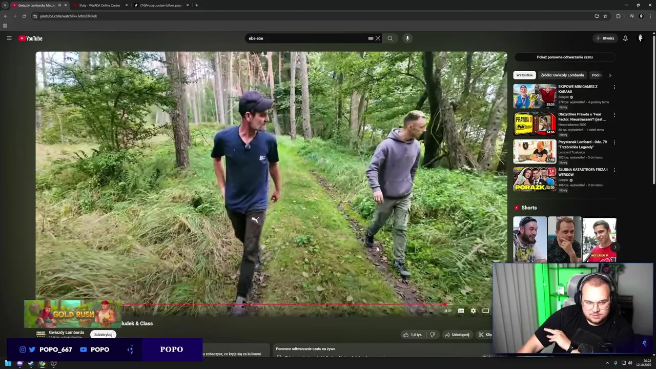Viewport: 656px width, 369px height.
Task: Open the tab search dropdown arrow
Action: [5, 5]
